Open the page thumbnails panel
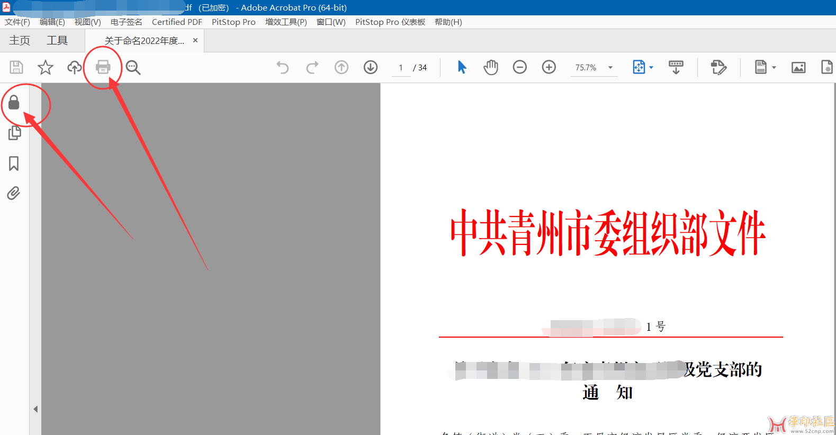 (x=14, y=133)
